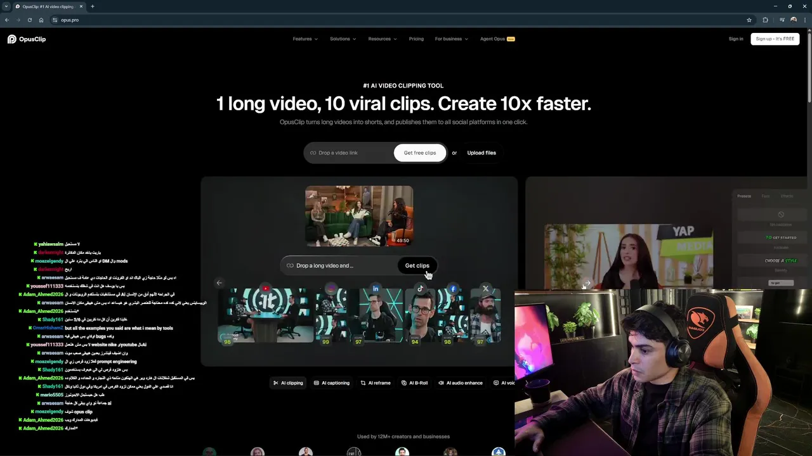Select the AI clipping tab
Image resolution: width=812 pixels, height=456 pixels.
click(288, 383)
